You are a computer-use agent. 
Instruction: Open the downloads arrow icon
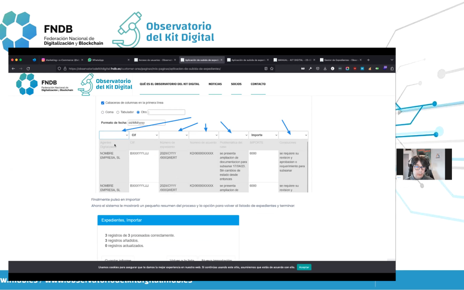pyautogui.click(x=325, y=69)
